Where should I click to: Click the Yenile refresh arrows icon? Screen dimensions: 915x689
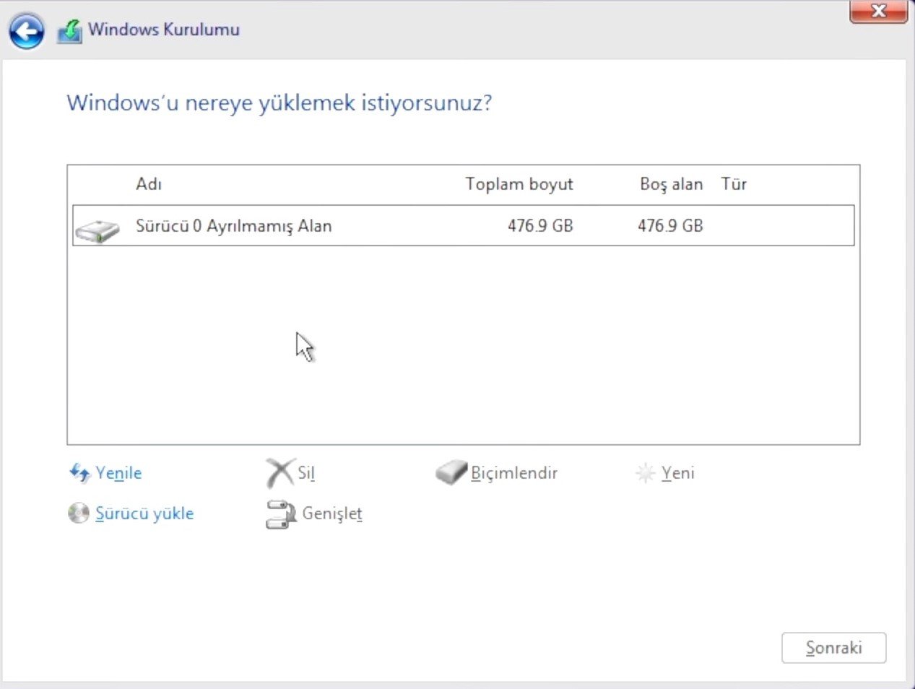click(79, 473)
